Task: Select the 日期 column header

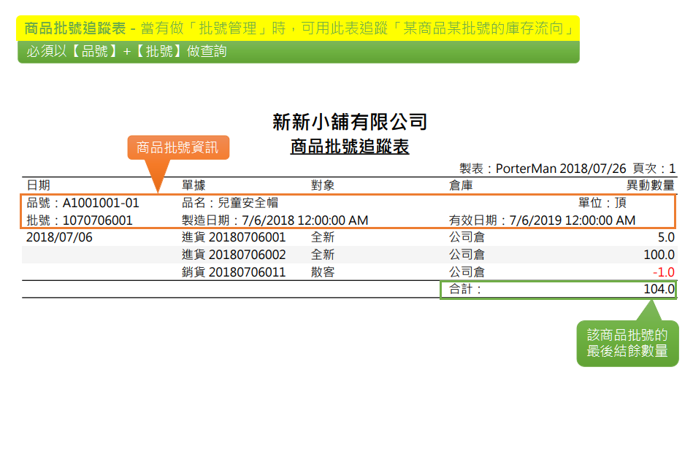Action: (38, 185)
